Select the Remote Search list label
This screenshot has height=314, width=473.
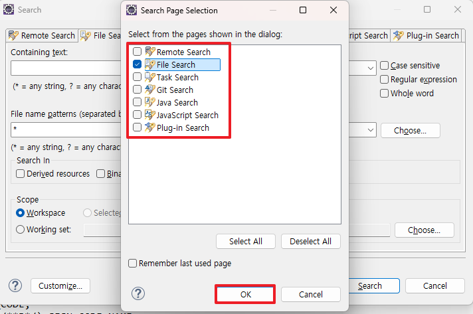pos(183,52)
